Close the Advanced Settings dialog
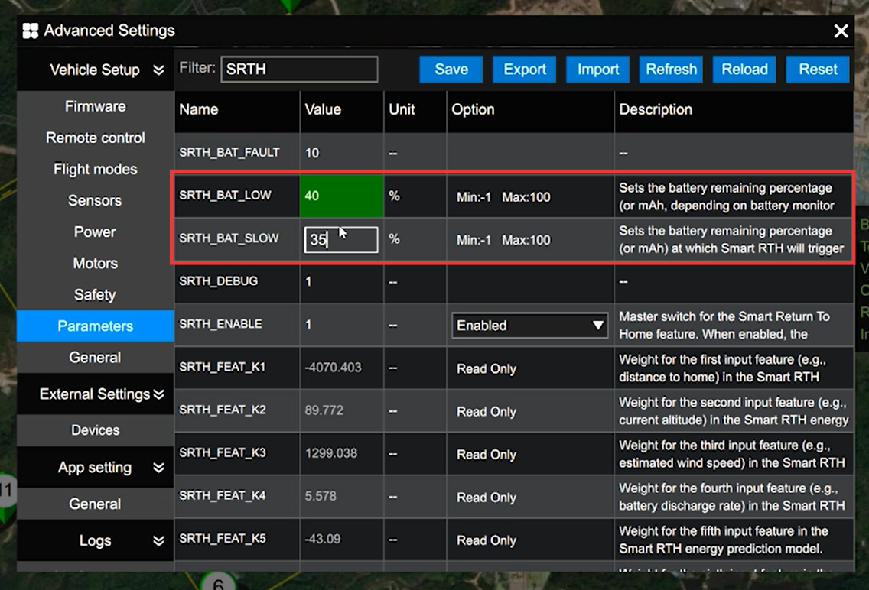The image size is (869, 590). [841, 31]
